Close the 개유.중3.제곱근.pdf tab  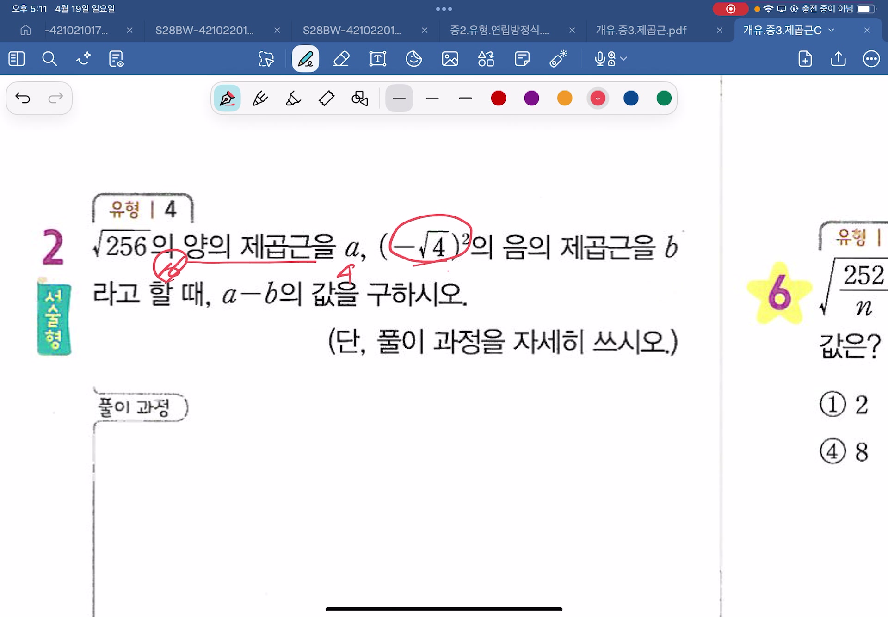click(720, 30)
